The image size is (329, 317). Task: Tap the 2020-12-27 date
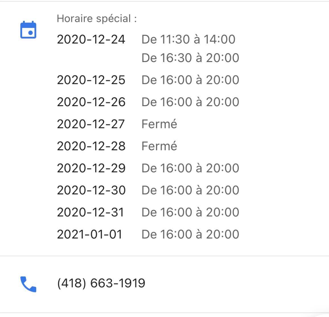click(x=91, y=124)
